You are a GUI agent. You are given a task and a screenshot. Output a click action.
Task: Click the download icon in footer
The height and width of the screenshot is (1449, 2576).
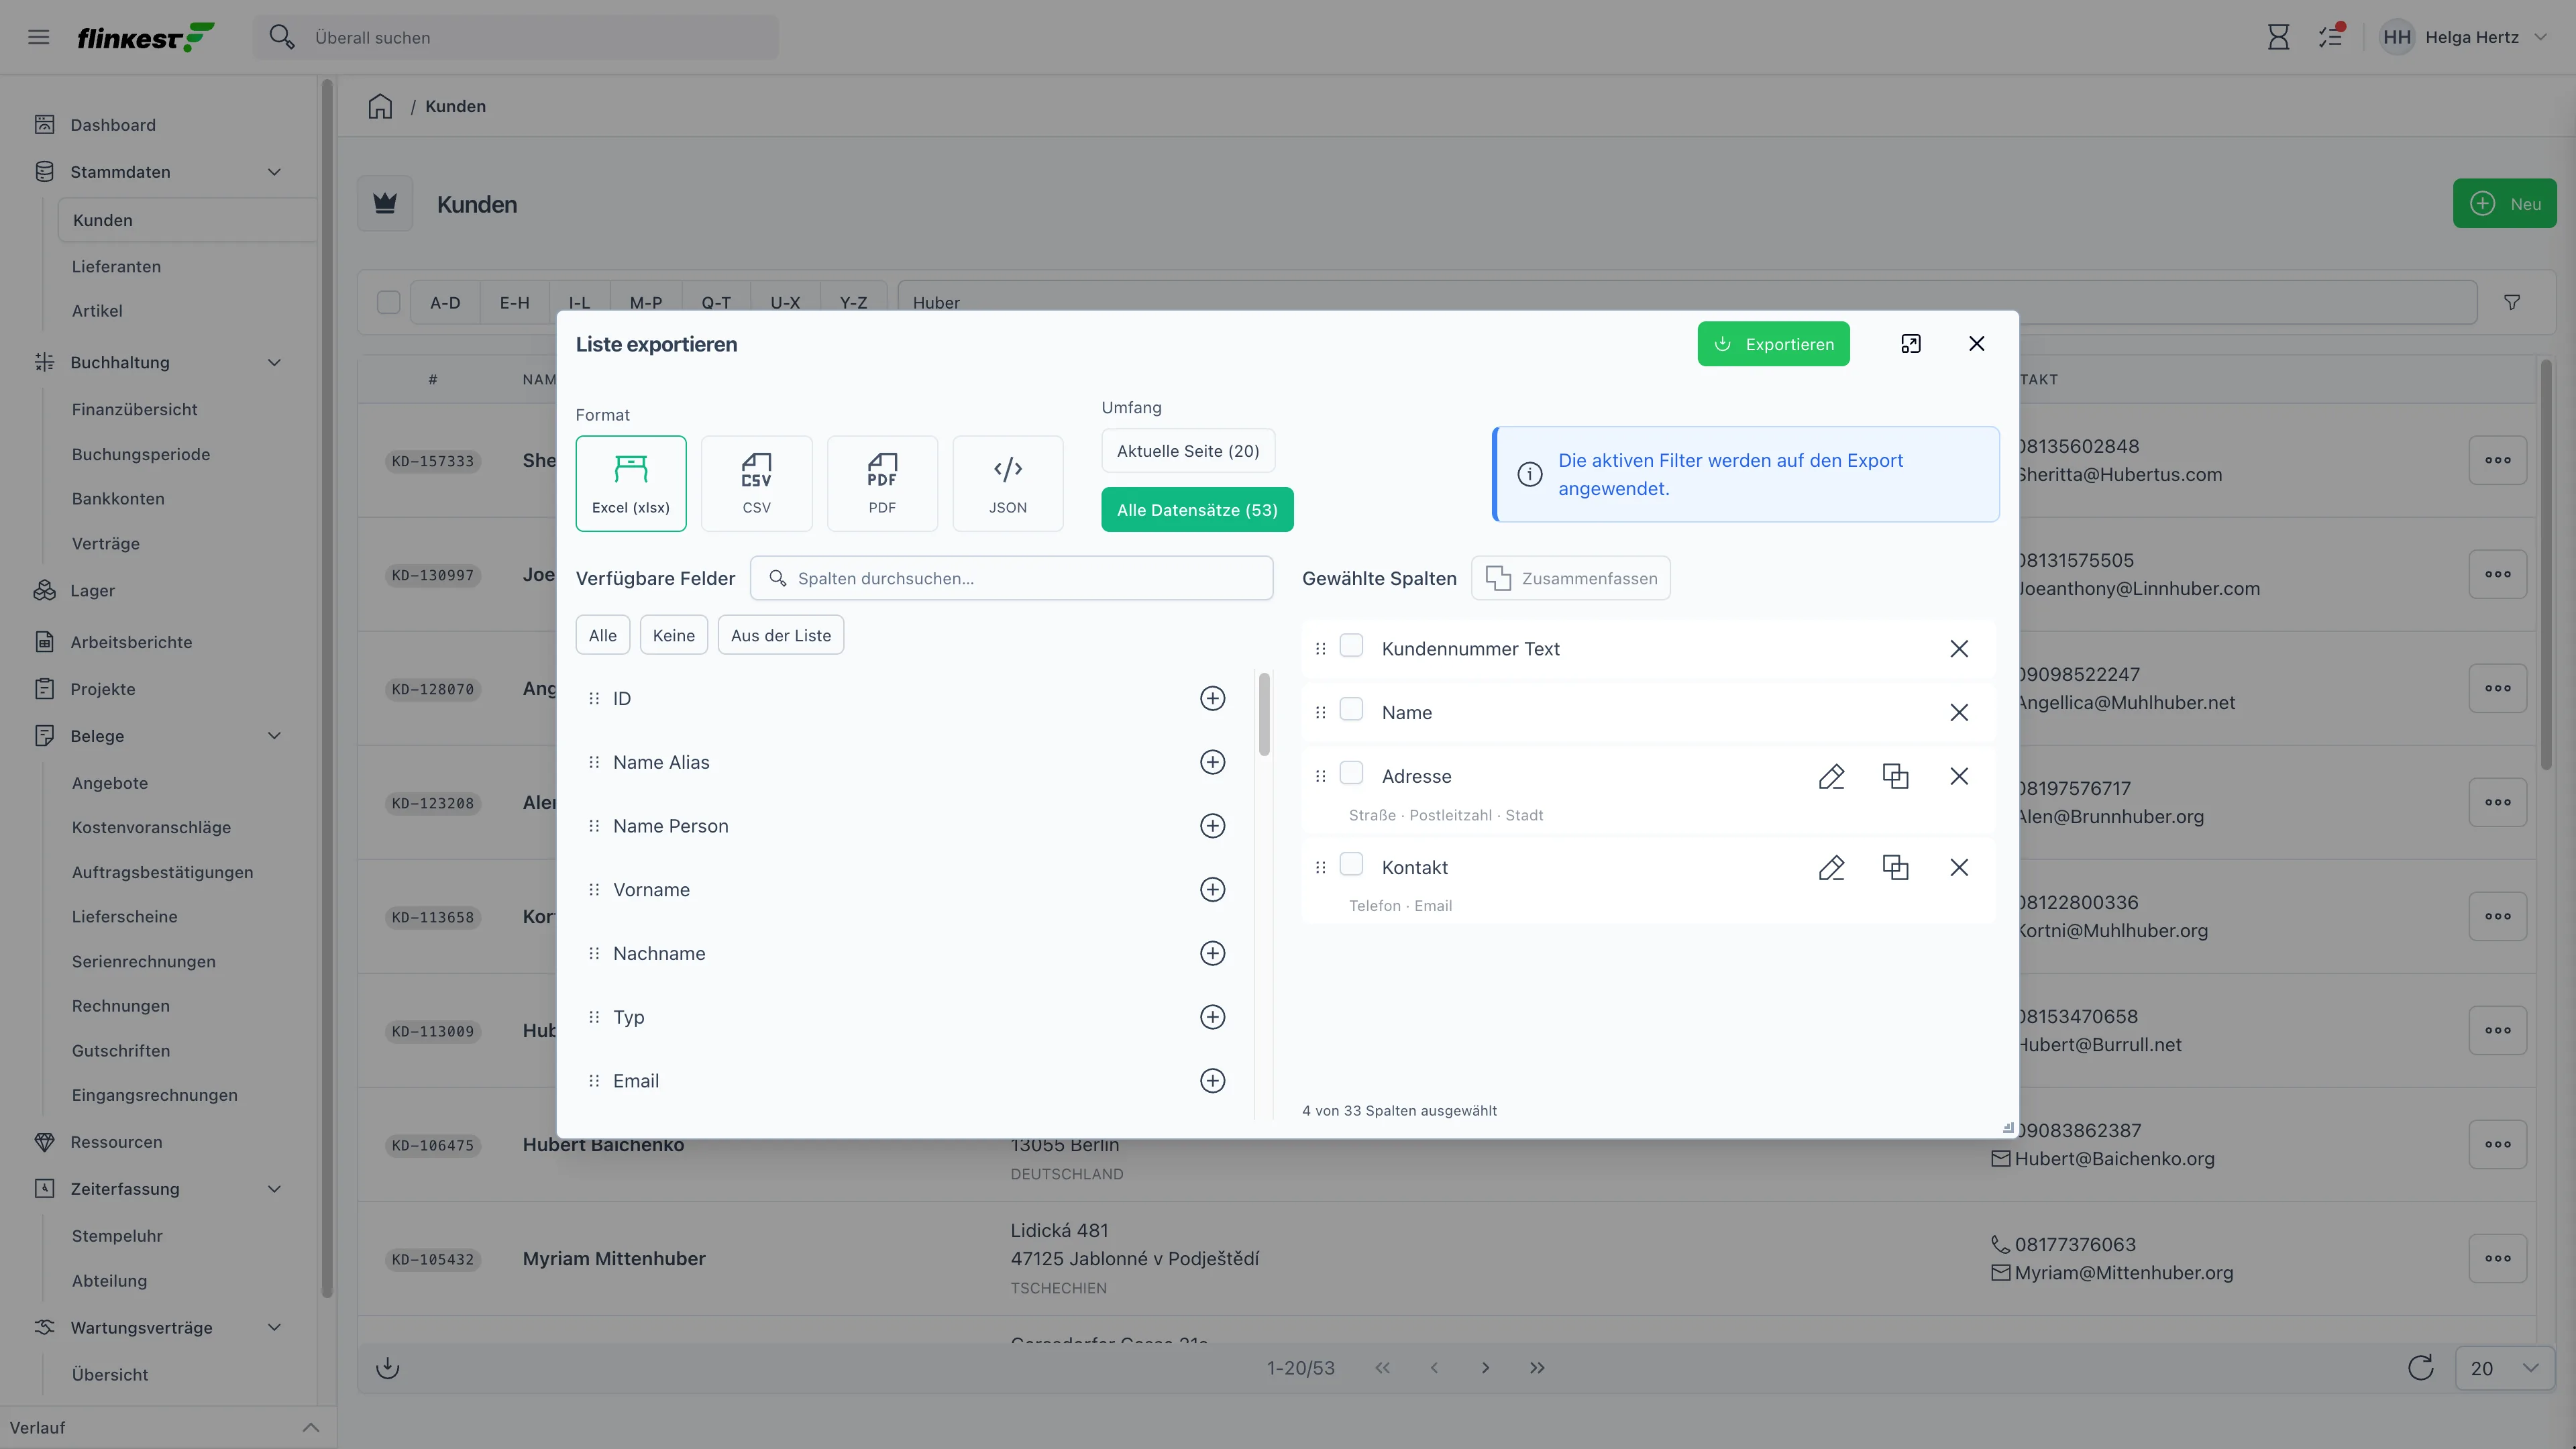click(388, 1367)
